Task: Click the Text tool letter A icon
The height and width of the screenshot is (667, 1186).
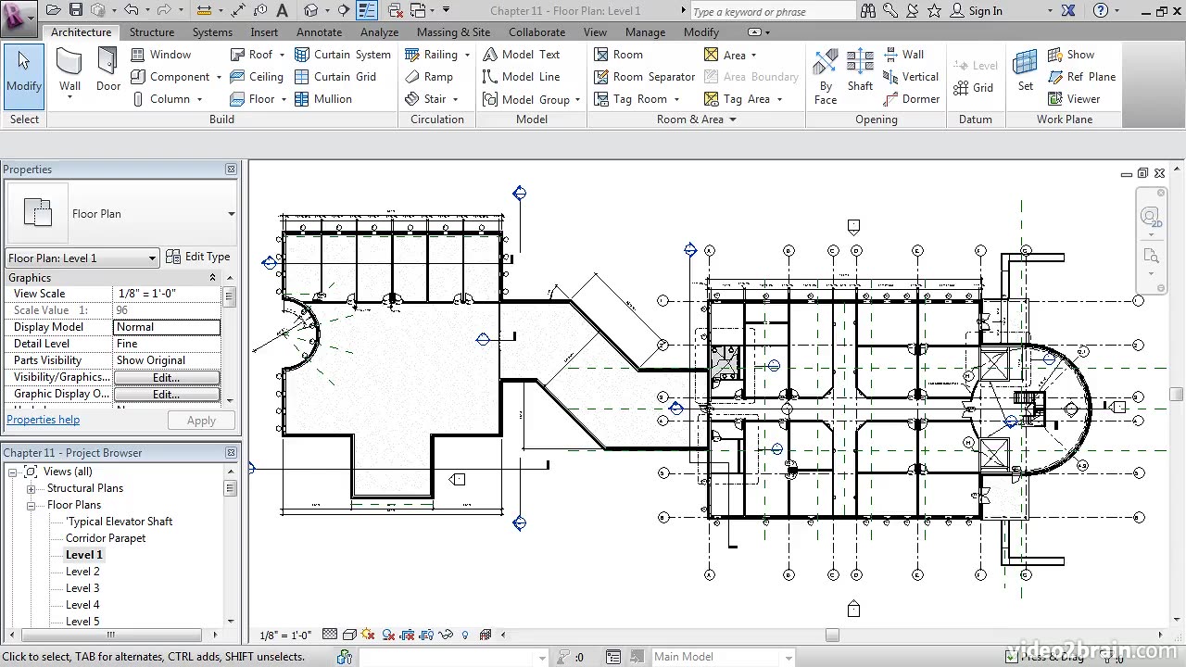Action: [x=283, y=10]
